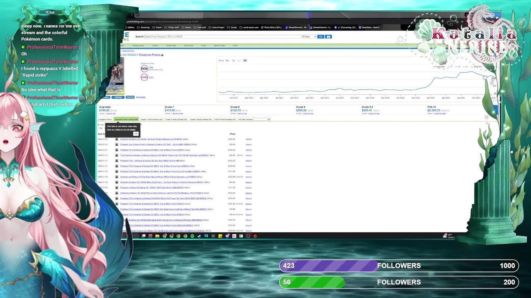
Task: Set chart zoom to All
Action: coord(245,60)
